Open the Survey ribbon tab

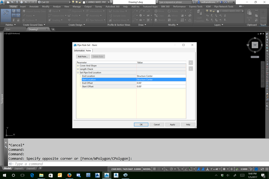(99, 6)
